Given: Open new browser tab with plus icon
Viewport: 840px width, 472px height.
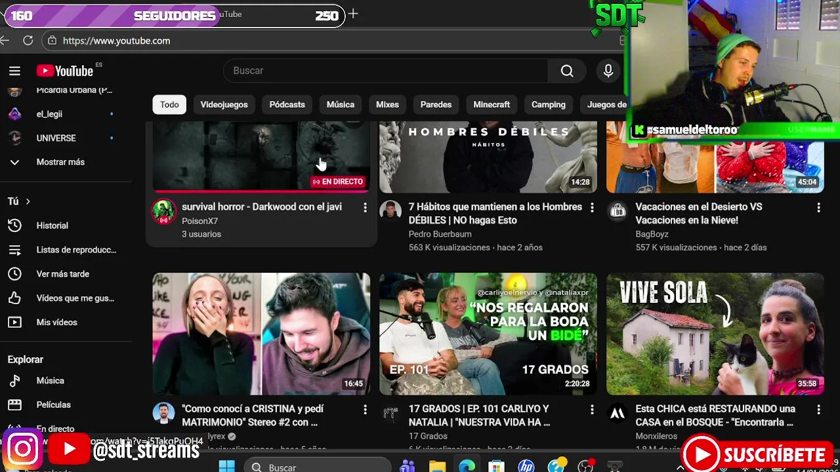Looking at the screenshot, I should coord(353,14).
